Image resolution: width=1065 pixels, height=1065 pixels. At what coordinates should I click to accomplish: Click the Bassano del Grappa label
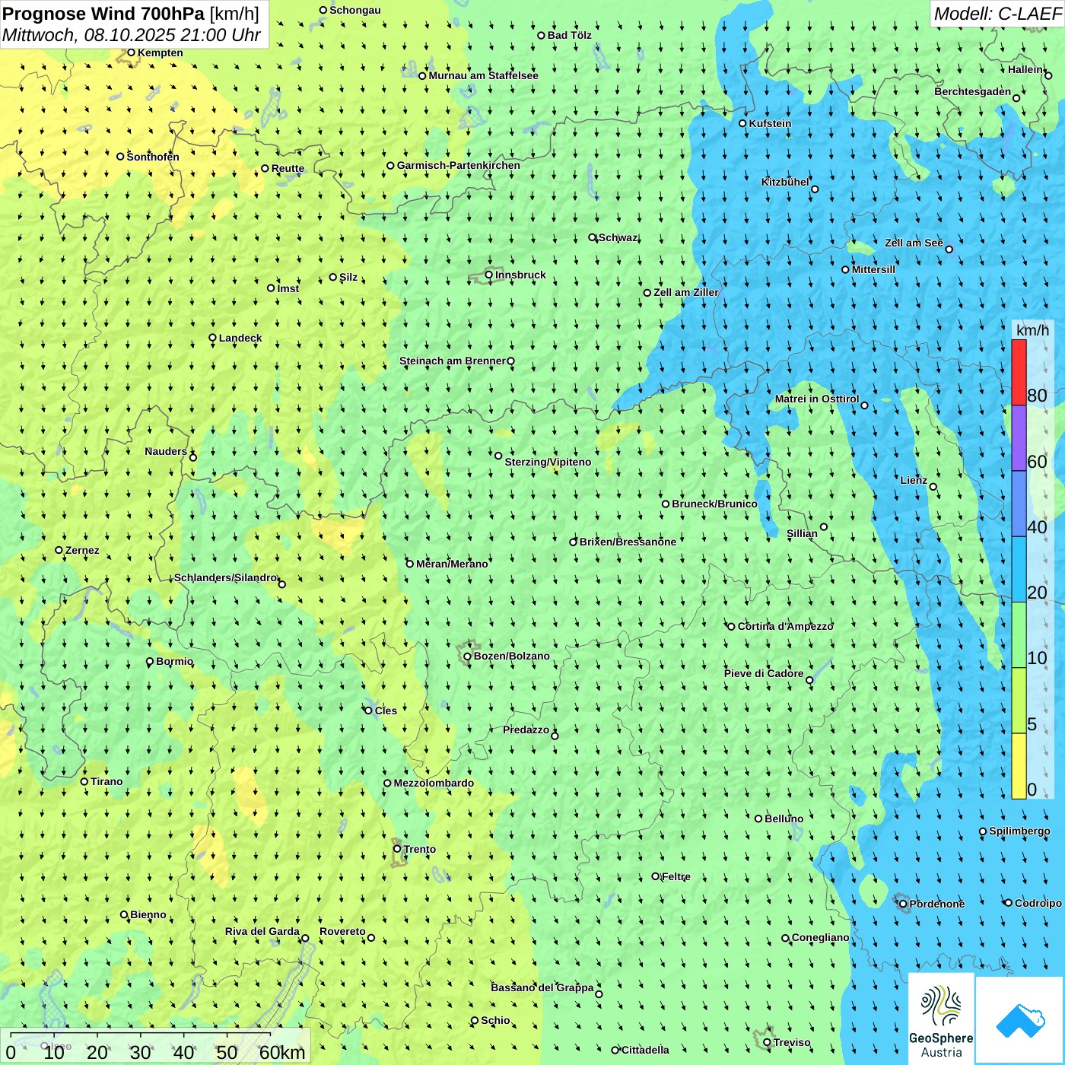pyautogui.click(x=542, y=987)
